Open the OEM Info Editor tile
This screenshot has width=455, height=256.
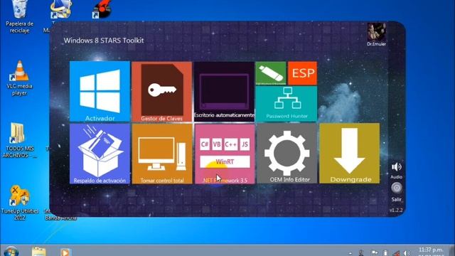pyautogui.click(x=287, y=154)
